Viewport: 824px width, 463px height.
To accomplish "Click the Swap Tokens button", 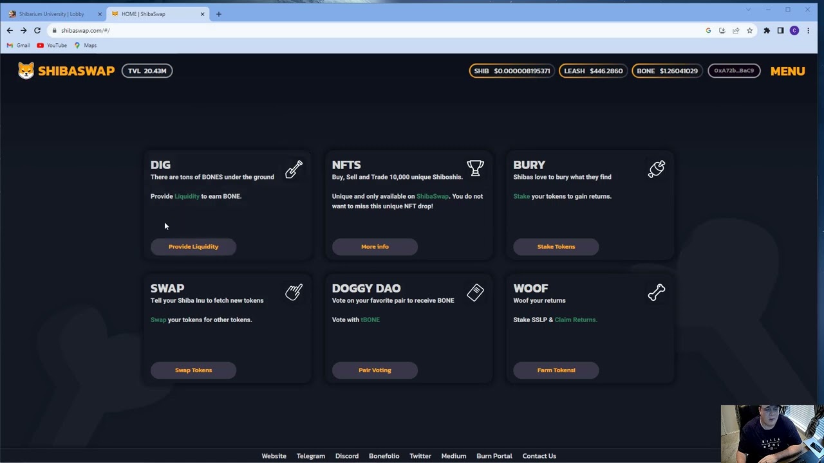I will click(193, 370).
